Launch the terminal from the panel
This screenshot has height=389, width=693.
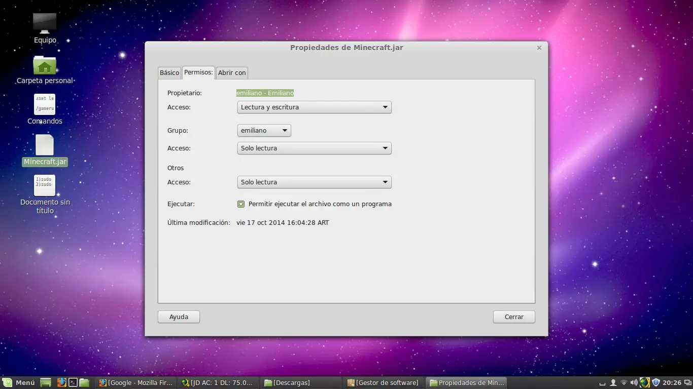(x=73, y=383)
